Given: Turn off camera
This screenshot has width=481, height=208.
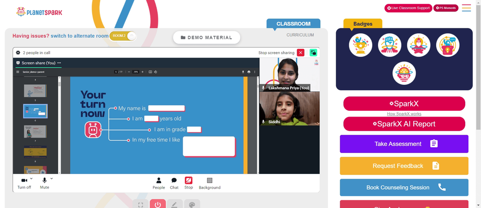Looking at the screenshot, I should click(x=24, y=183).
